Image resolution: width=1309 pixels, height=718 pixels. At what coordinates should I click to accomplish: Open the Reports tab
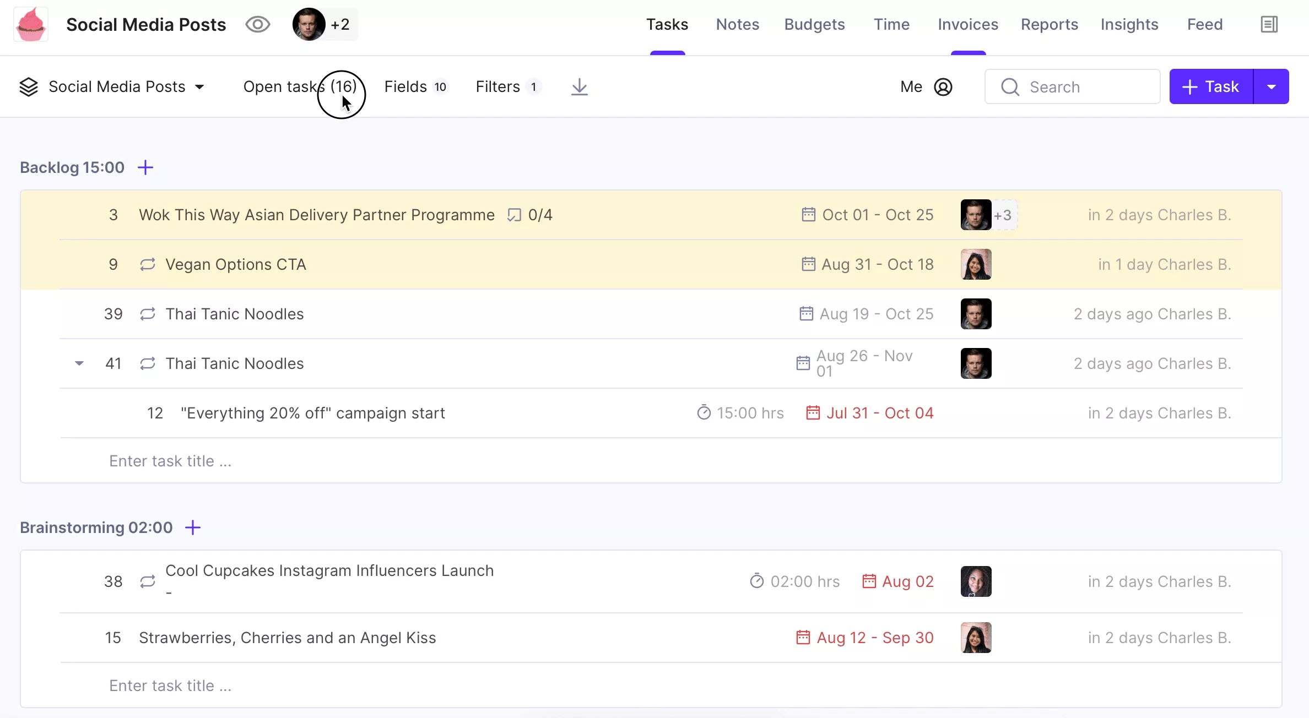click(x=1049, y=24)
